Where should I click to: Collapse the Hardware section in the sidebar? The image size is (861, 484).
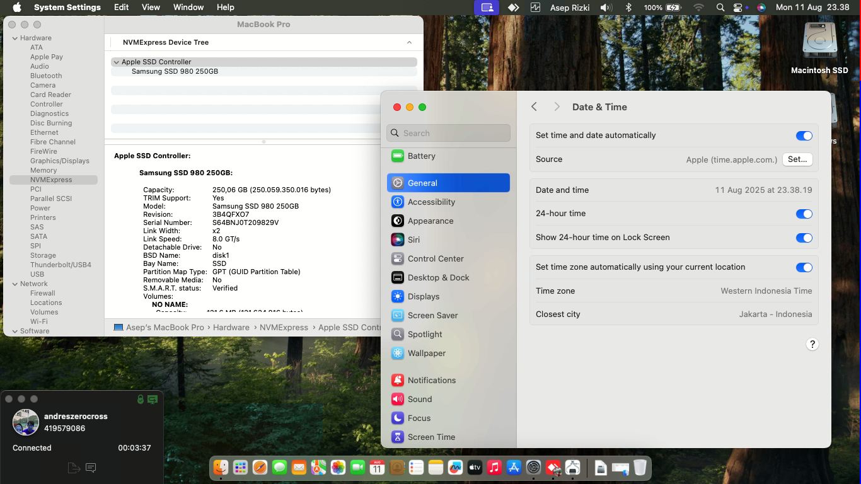[15, 38]
